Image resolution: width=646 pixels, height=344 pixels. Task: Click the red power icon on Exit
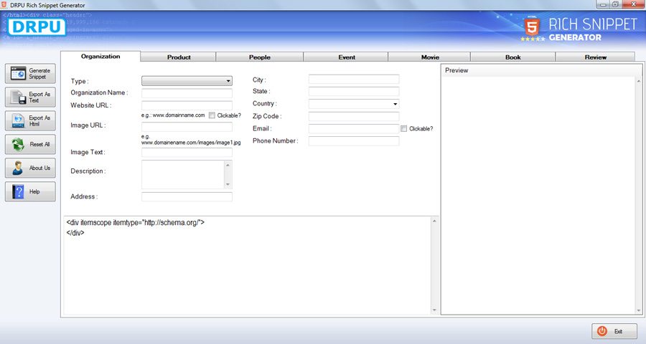coord(602,331)
